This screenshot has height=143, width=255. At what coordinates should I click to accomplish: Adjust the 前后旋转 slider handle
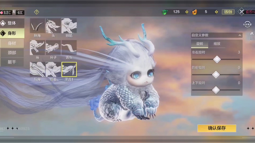point(216,75)
